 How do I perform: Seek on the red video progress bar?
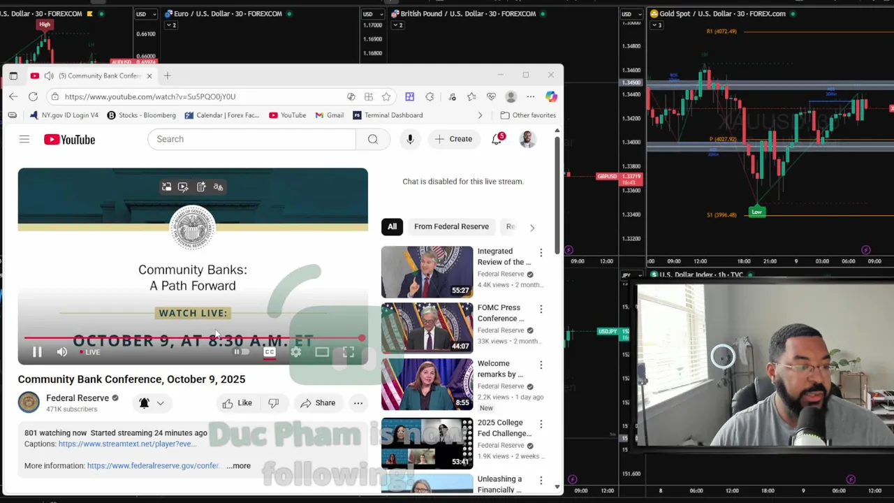(x=193, y=338)
